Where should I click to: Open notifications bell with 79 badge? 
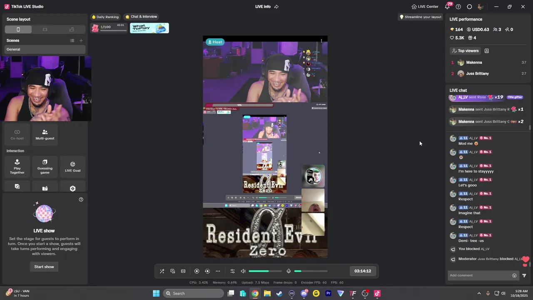coord(448,6)
